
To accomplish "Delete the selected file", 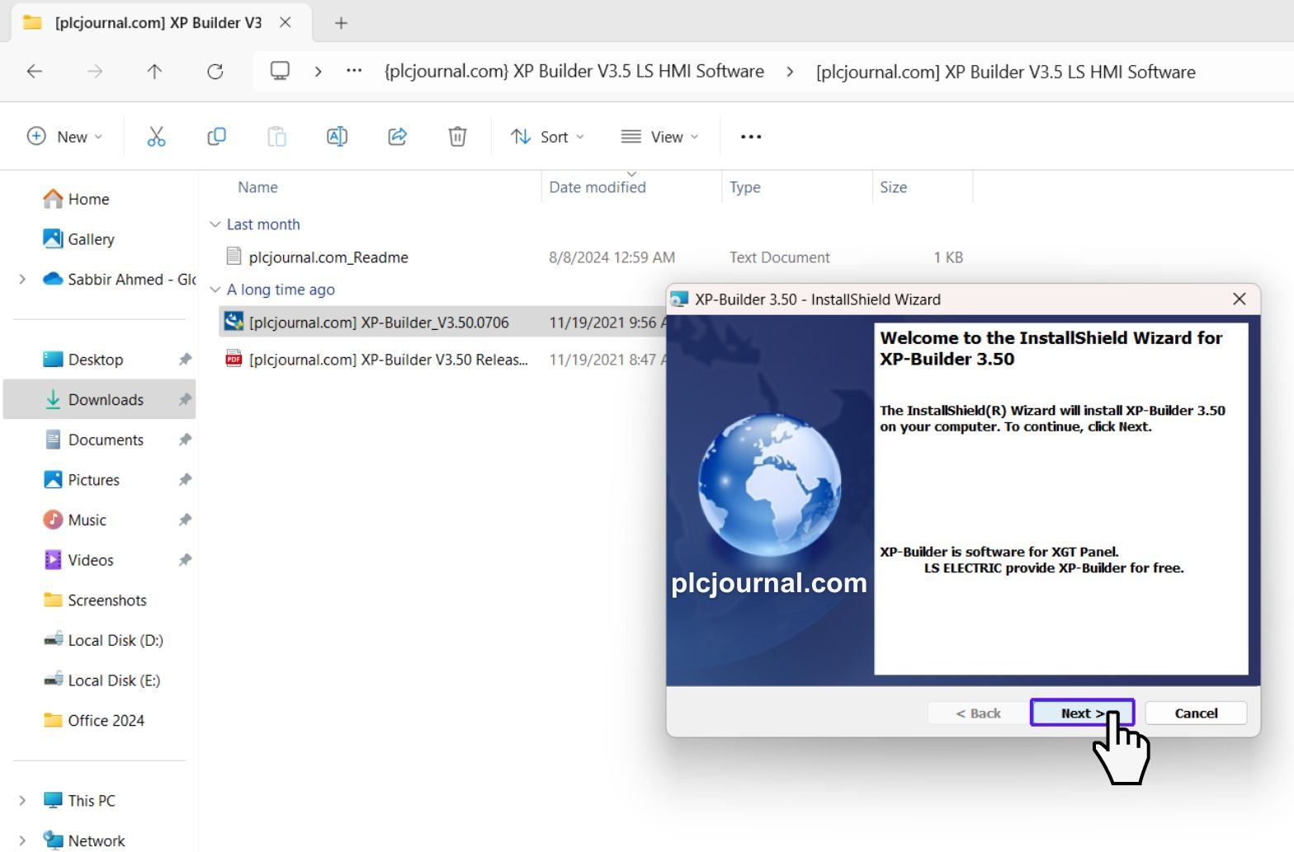I will pos(457,137).
